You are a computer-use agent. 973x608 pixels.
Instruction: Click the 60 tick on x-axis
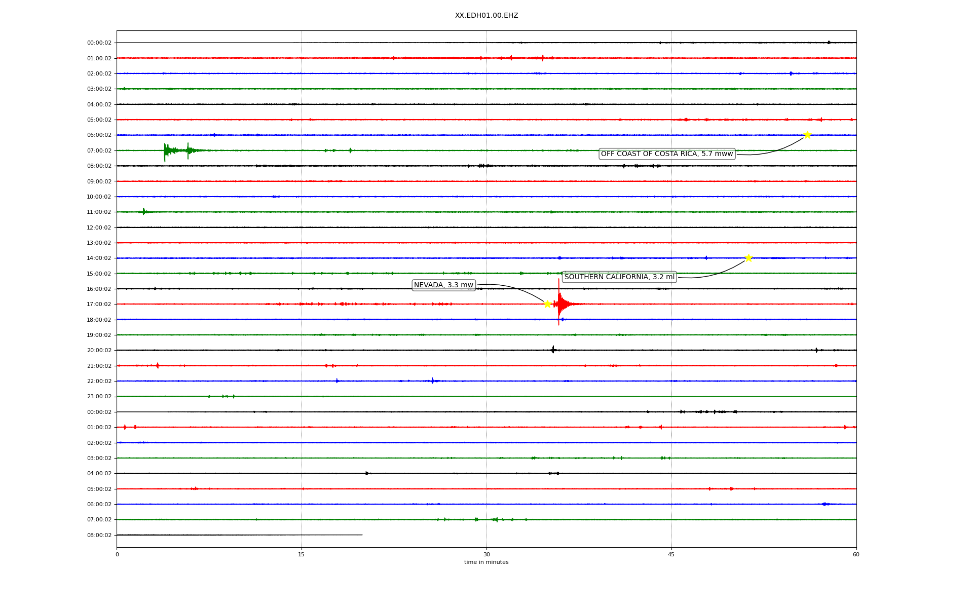[856, 555]
